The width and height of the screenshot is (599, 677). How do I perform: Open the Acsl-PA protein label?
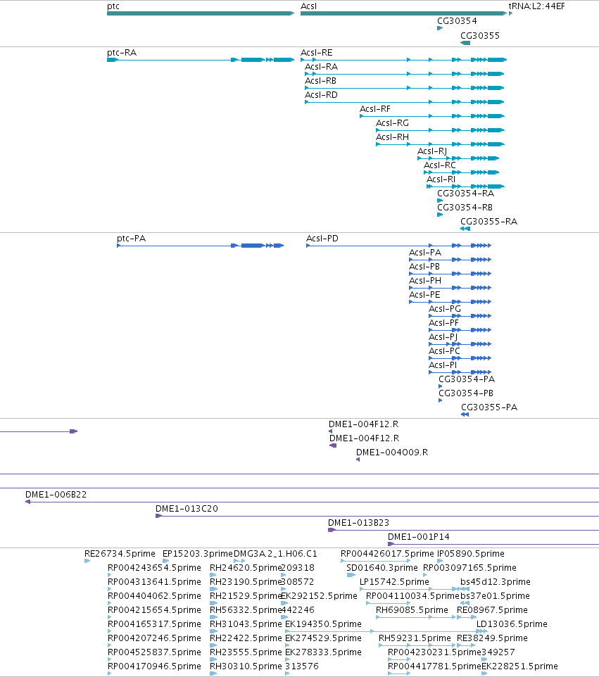tap(425, 253)
